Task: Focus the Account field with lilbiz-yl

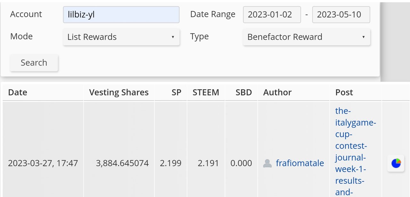Action: pos(121,15)
